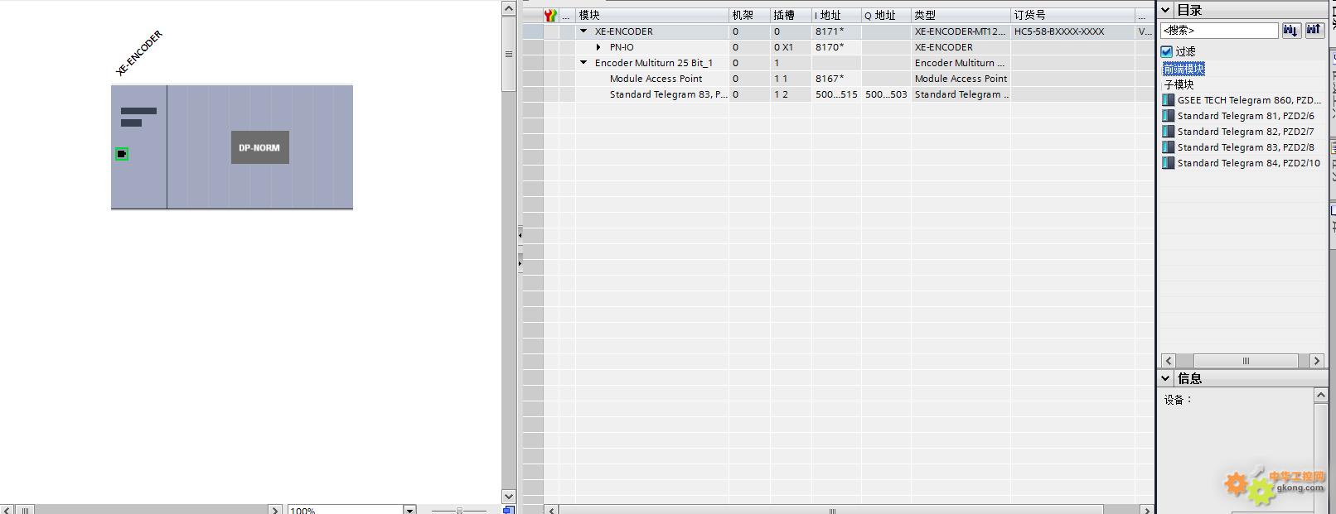The height and width of the screenshot is (514, 1336).
Task: Select the 子模块 catalog entry
Action: pyautogui.click(x=1179, y=84)
